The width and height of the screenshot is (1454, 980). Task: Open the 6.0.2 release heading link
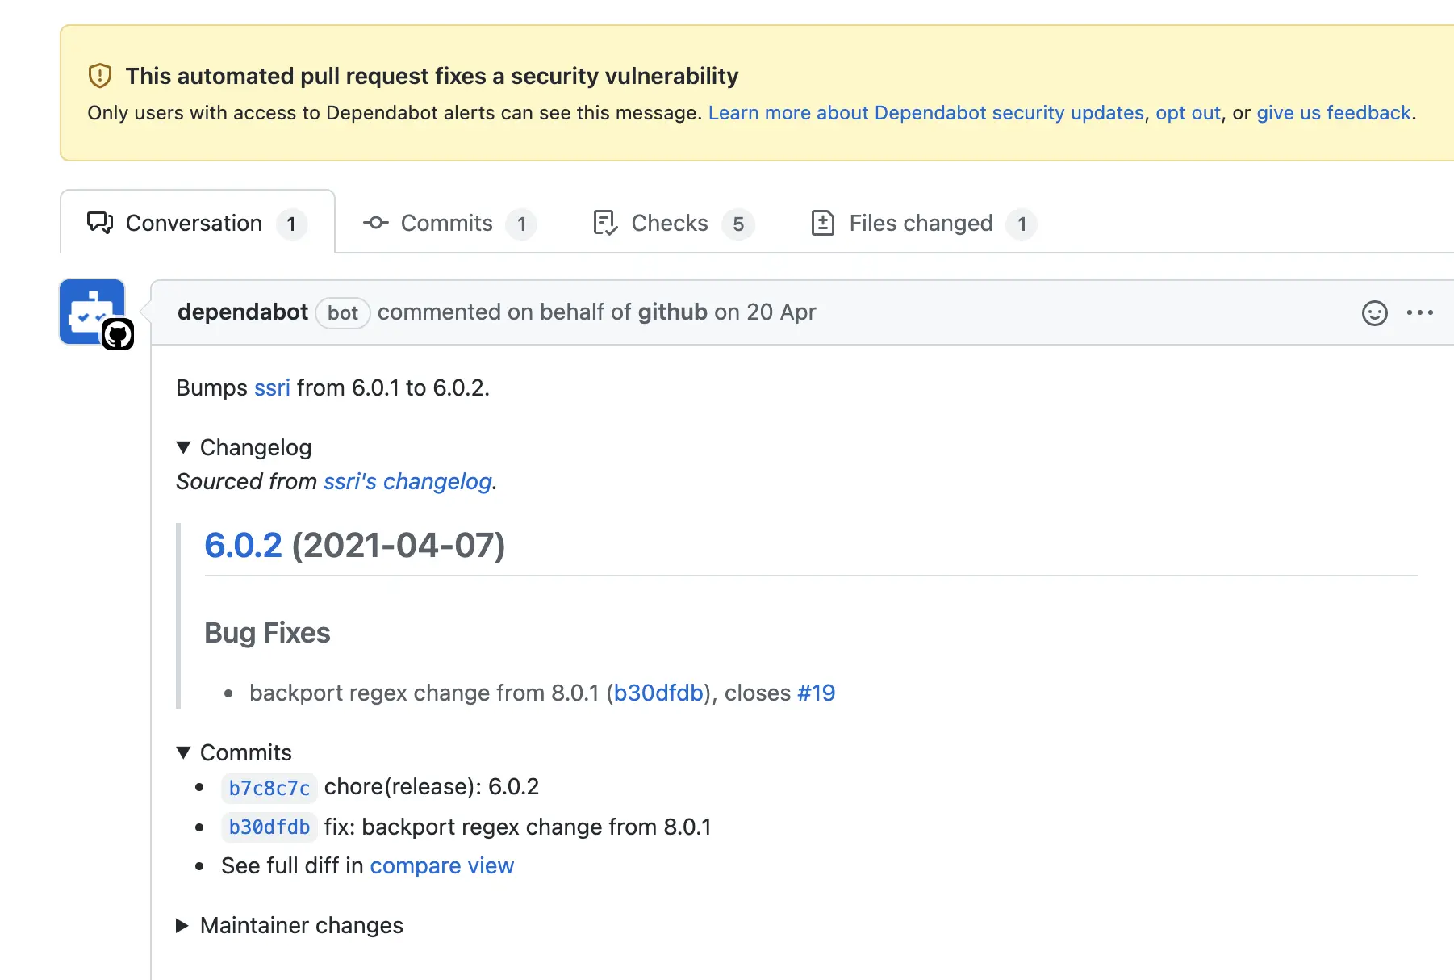pos(244,546)
